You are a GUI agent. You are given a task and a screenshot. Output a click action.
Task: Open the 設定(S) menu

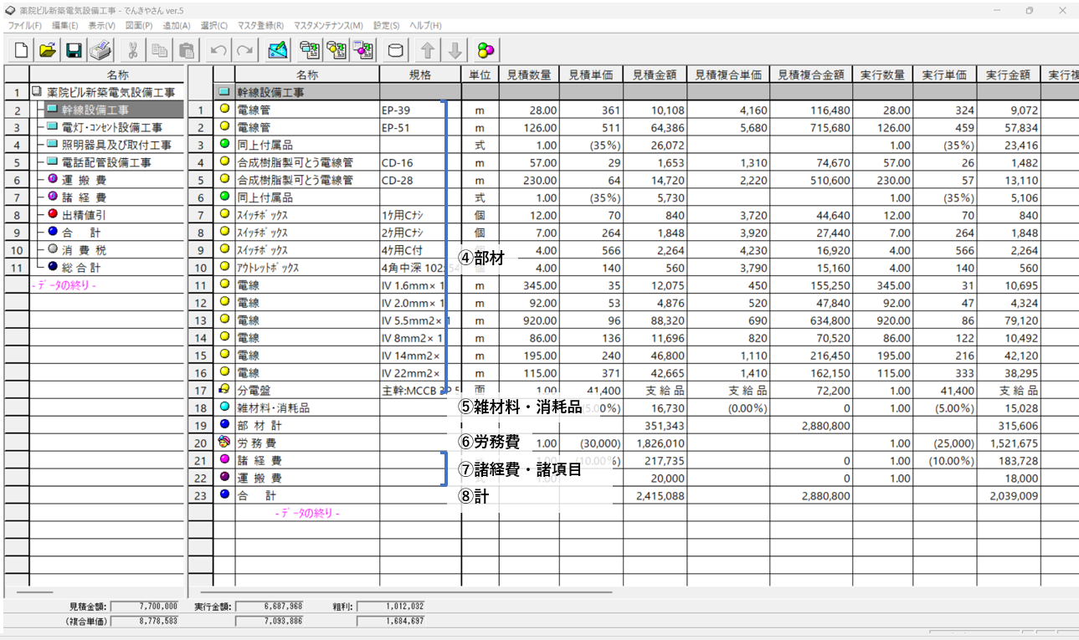tap(386, 26)
